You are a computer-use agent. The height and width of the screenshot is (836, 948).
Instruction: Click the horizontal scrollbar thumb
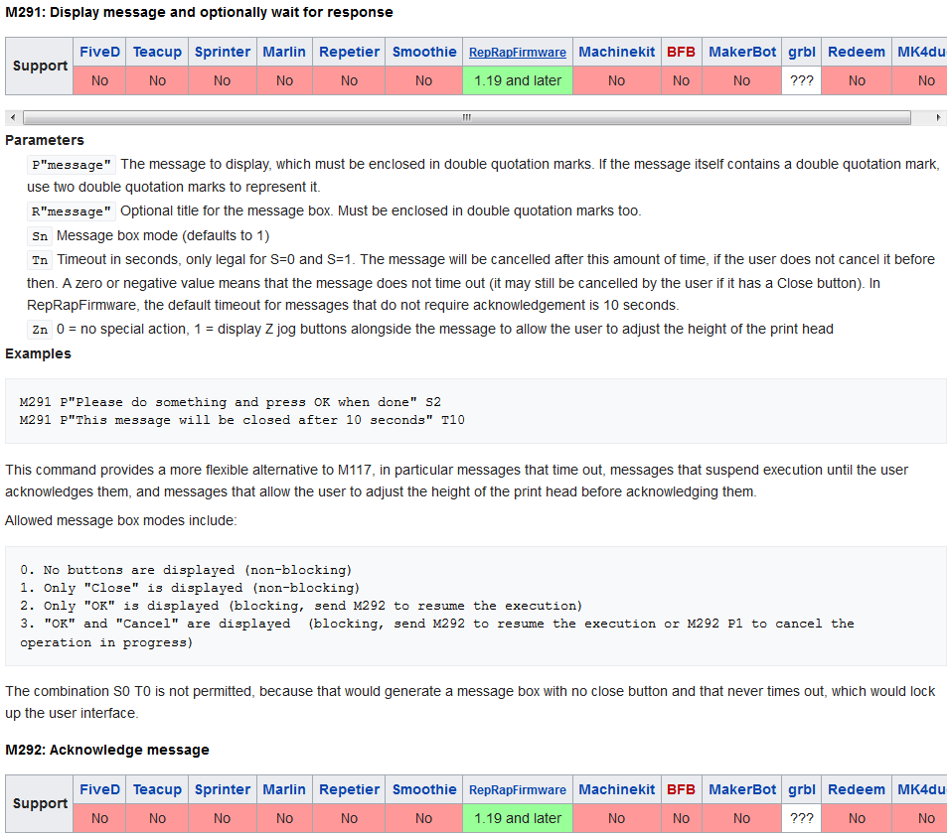(467, 117)
